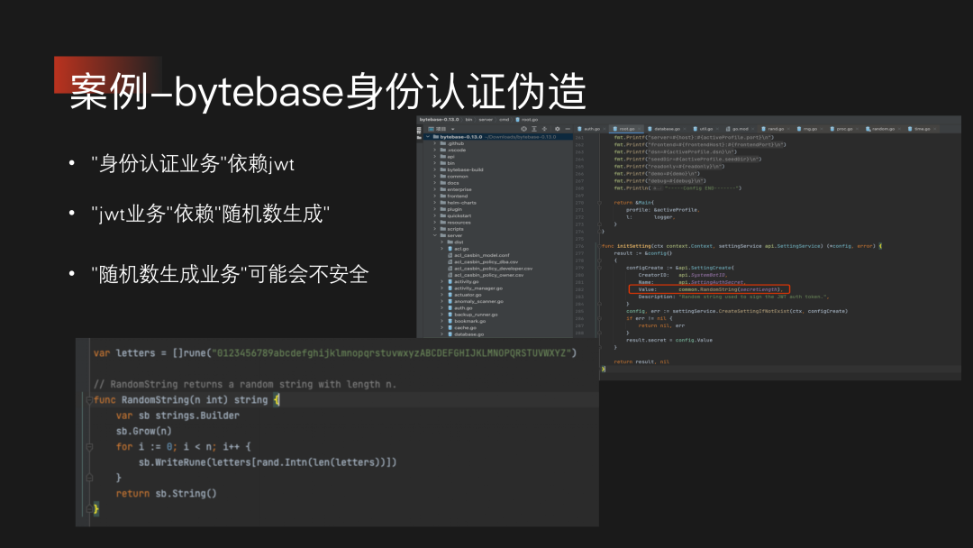Select acl_casbin_policy_dba.csv file
The width and height of the screenshot is (973, 548).
486,262
